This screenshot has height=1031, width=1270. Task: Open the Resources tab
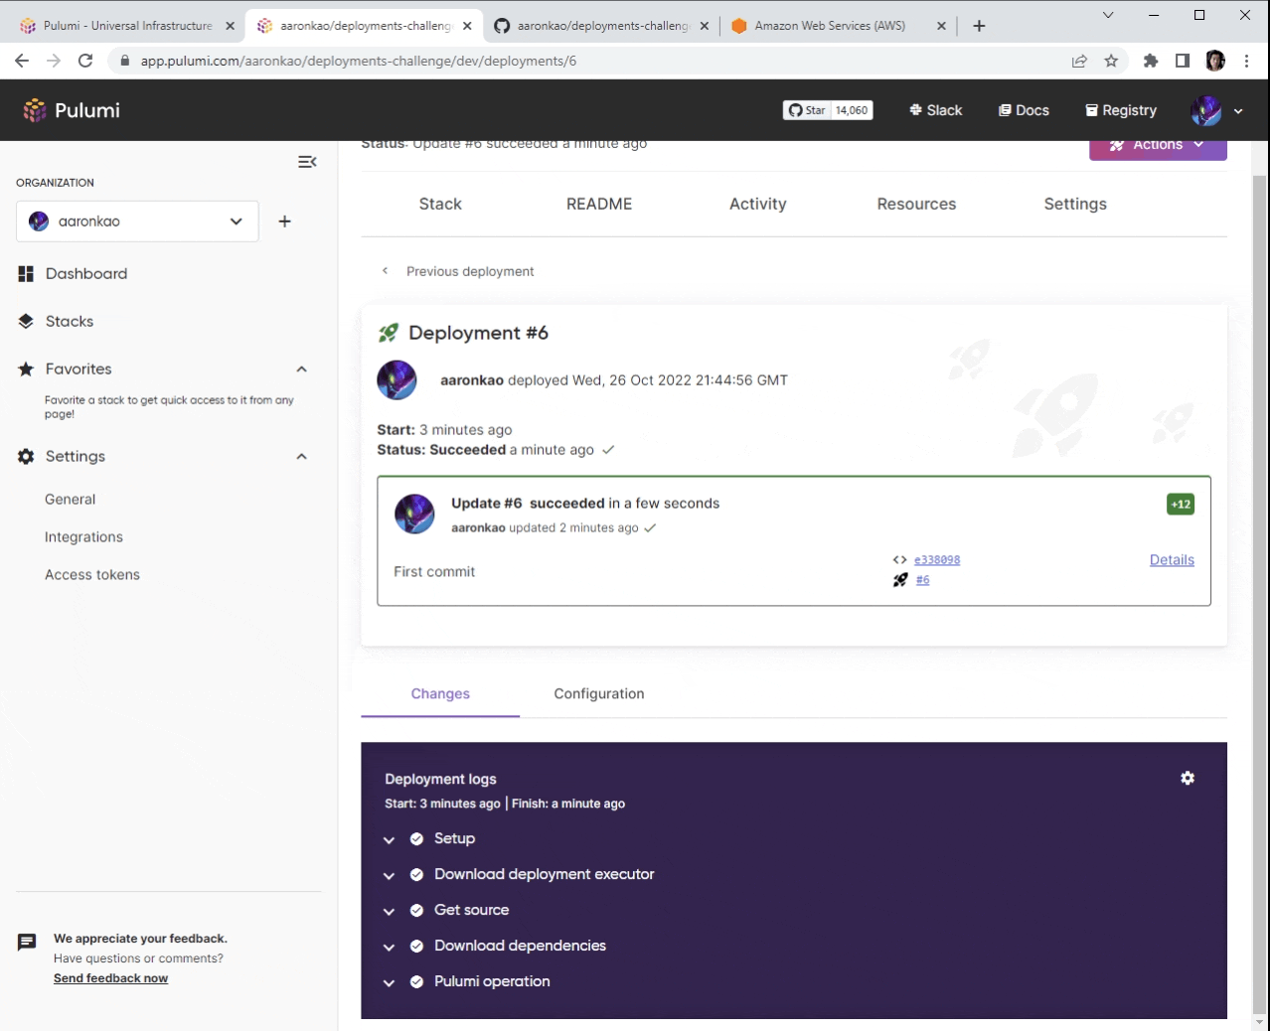pyautogui.click(x=916, y=204)
